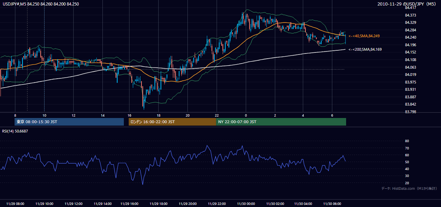The width and height of the screenshot is (441, 207).
Task: Click price level 84.196 on the axis
Action: [x=410, y=45]
